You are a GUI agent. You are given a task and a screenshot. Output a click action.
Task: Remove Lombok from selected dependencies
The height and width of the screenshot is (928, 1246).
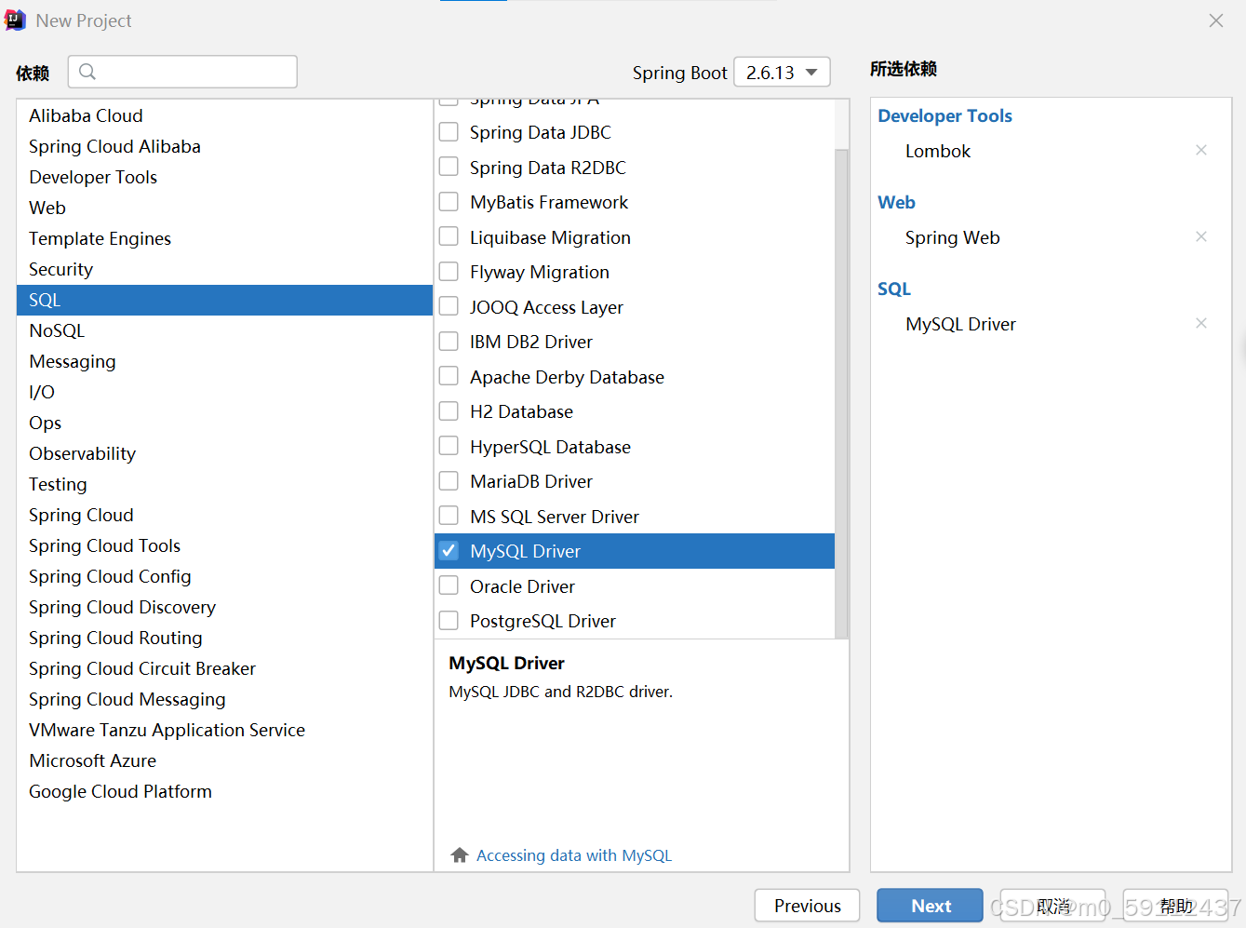coord(1201,150)
